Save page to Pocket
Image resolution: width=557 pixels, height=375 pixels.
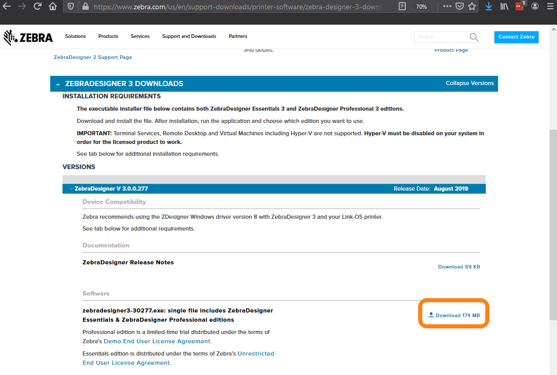460,7
